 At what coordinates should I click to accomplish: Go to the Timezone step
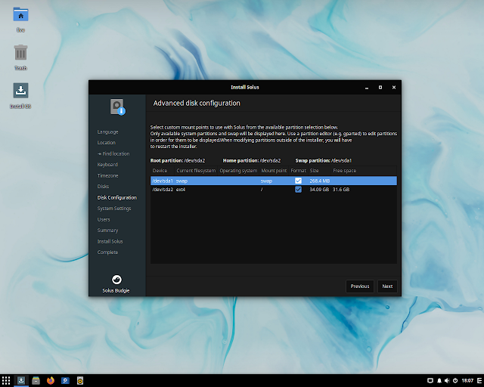pos(107,175)
